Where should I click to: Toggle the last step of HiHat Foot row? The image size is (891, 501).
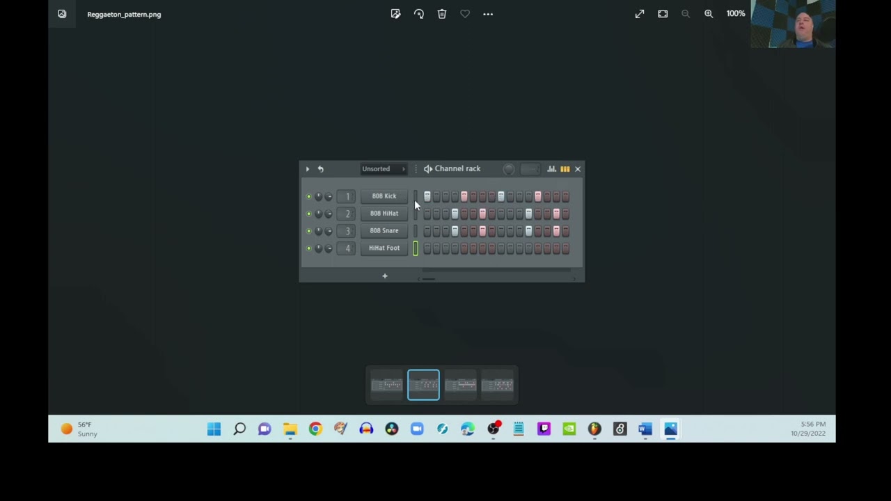pos(565,248)
